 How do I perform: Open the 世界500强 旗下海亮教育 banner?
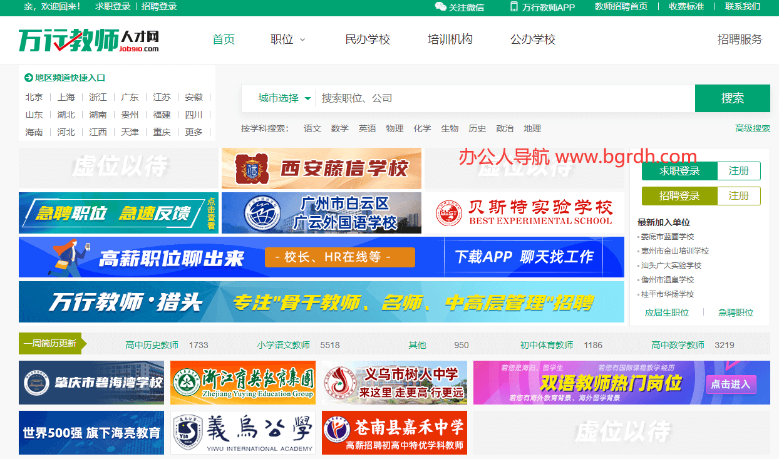pyautogui.click(x=91, y=433)
